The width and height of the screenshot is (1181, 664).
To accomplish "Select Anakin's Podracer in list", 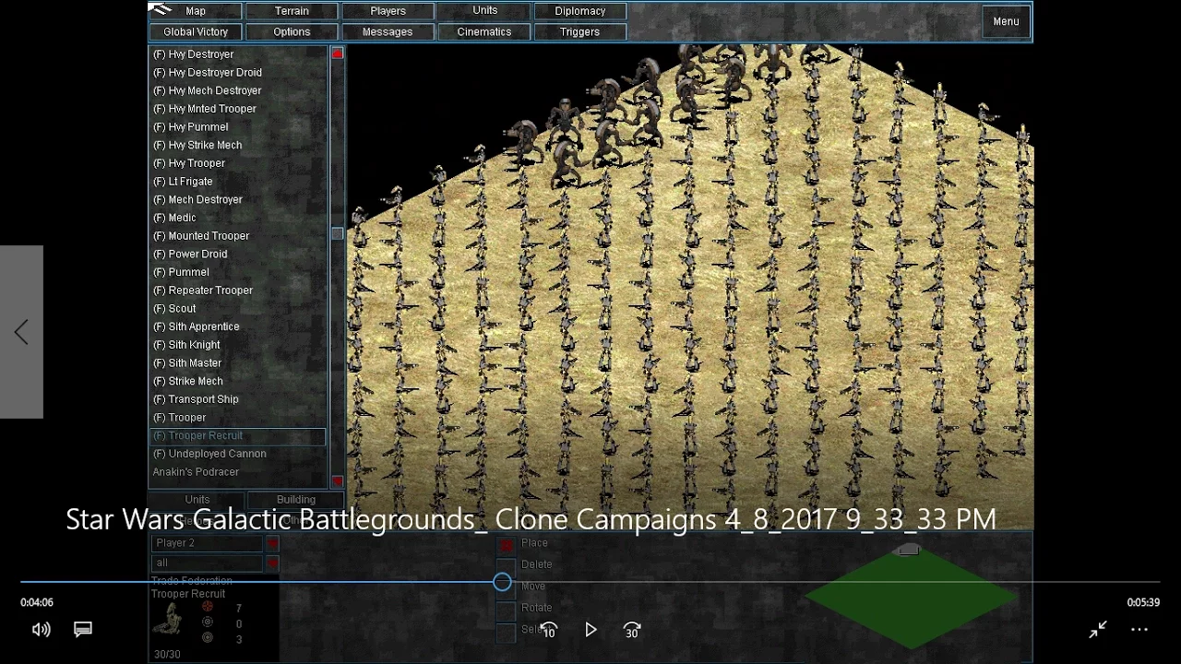I will pos(238,472).
